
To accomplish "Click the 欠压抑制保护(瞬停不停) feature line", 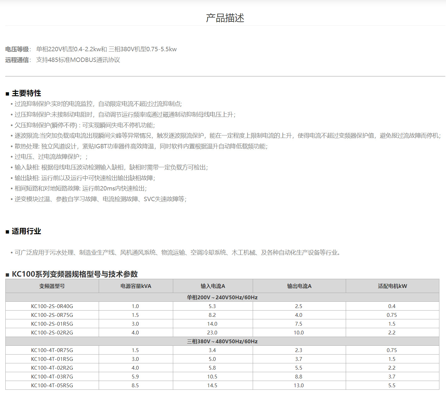I will (85, 125).
